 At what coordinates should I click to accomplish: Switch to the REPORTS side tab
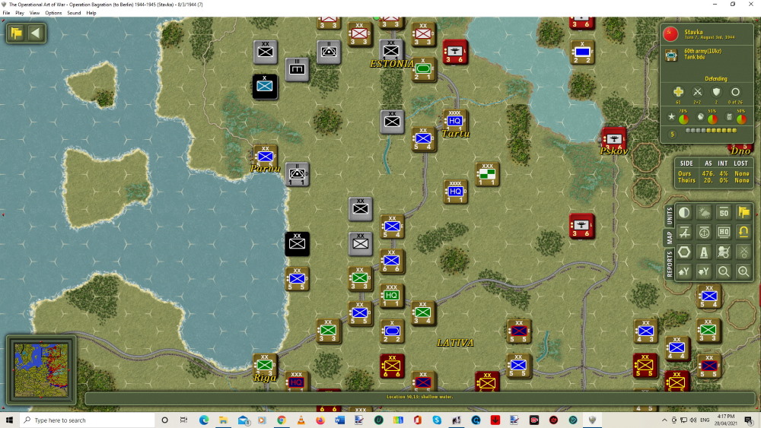tap(670, 264)
